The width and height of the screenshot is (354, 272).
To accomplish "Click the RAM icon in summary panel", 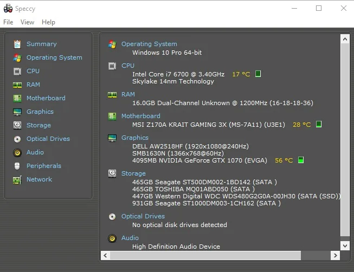I will click(x=112, y=95).
